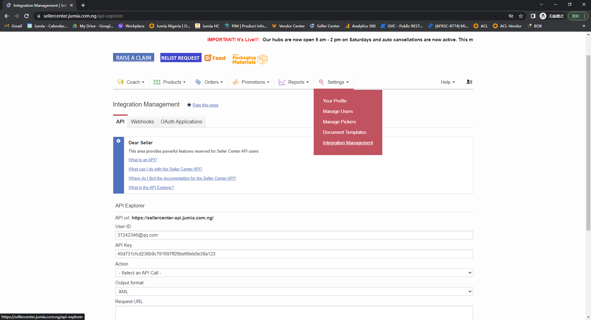Show more bookmarks chevron

pos(584,26)
